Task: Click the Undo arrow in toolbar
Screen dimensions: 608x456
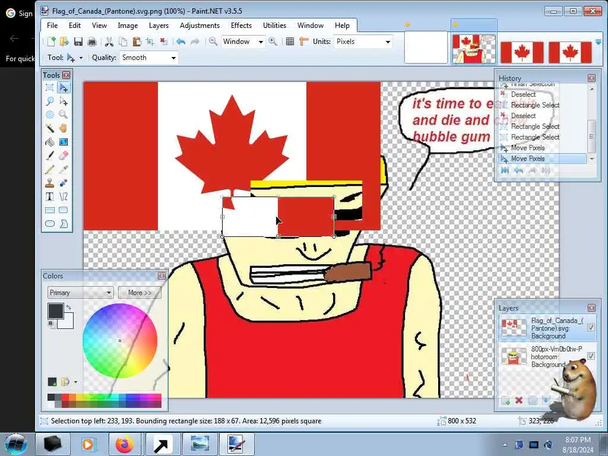Action: coord(180,42)
